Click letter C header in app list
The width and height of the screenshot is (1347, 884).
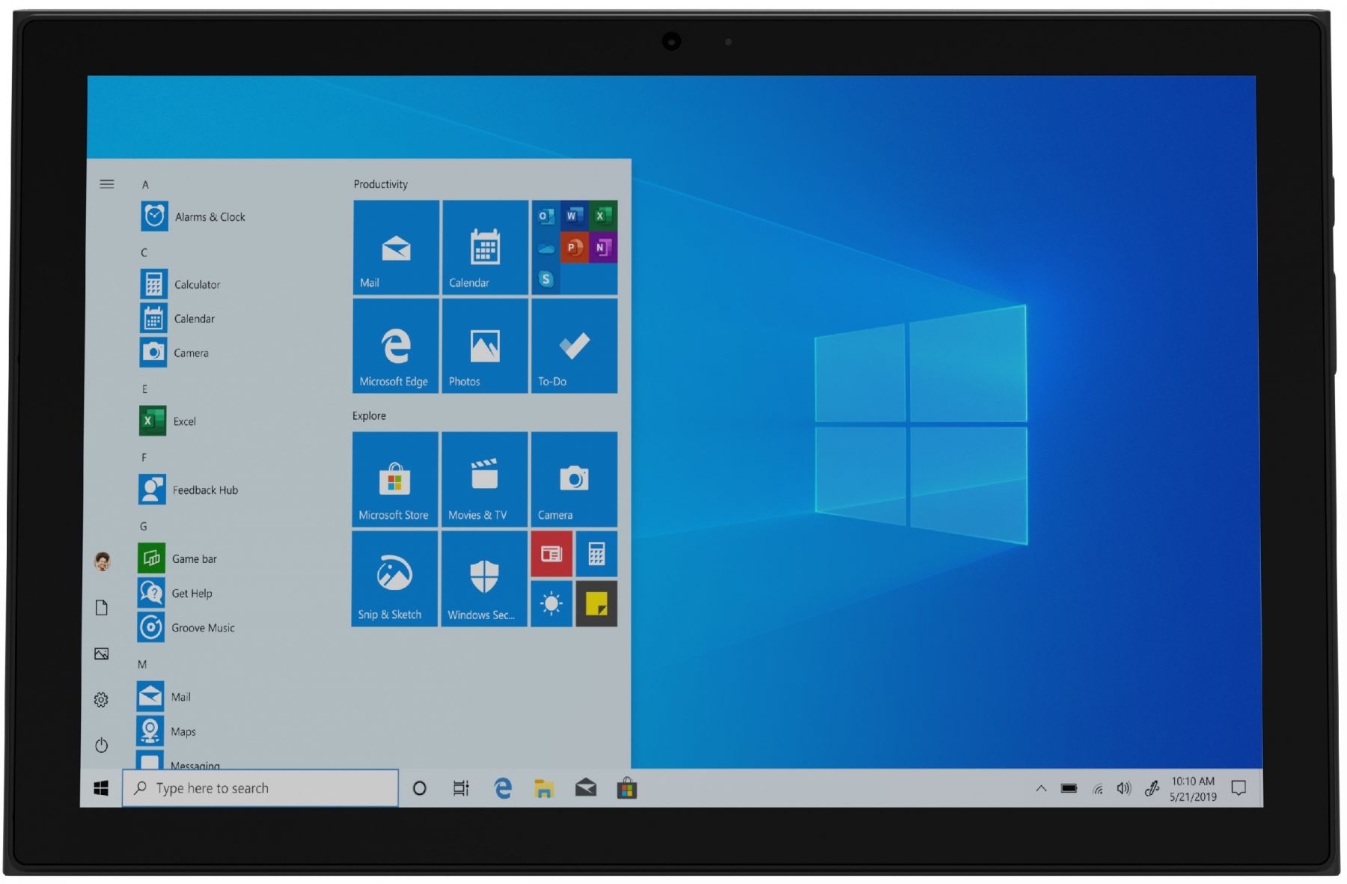[x=144, y=252]
